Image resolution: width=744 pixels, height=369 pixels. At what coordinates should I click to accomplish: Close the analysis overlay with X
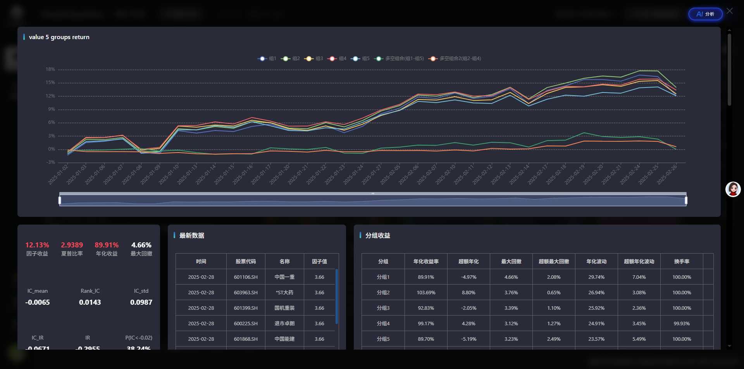pyautogui.click(x=730, y=11)
